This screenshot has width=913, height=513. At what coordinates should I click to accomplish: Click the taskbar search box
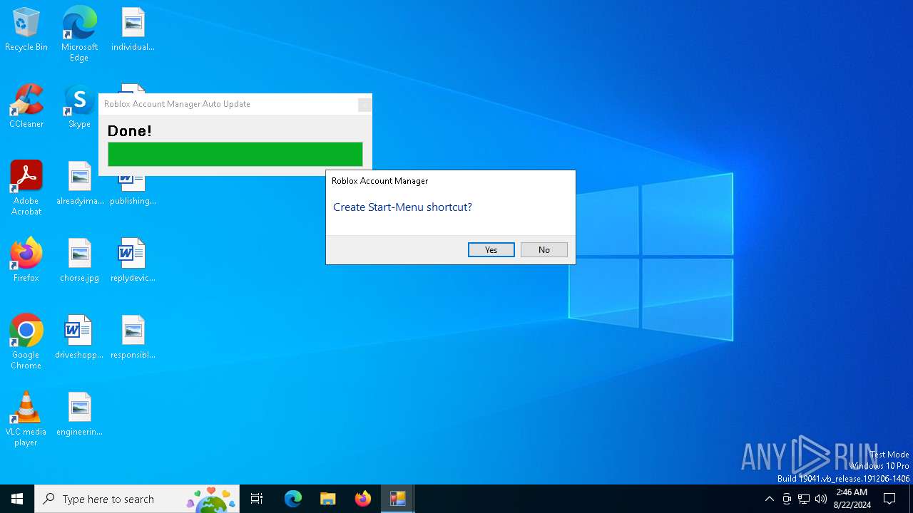pos(137,499)
